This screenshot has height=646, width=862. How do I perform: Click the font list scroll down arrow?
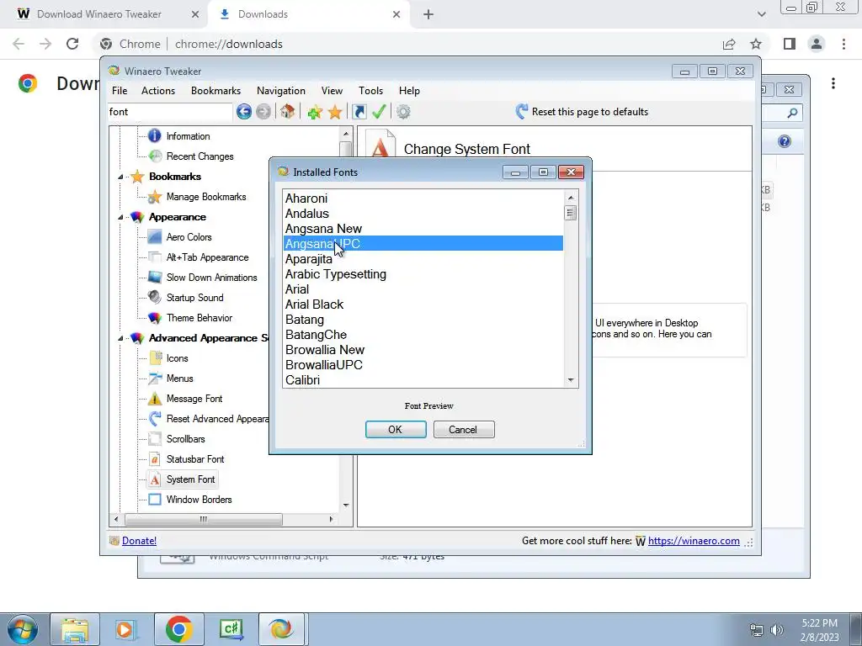pyautogui.click(x=571, y=380)
